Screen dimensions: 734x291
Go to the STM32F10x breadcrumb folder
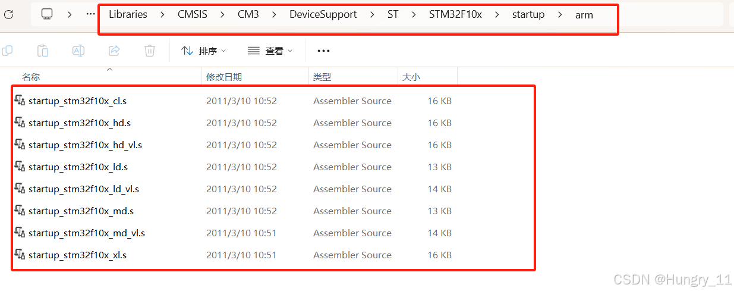coord(455,15)
